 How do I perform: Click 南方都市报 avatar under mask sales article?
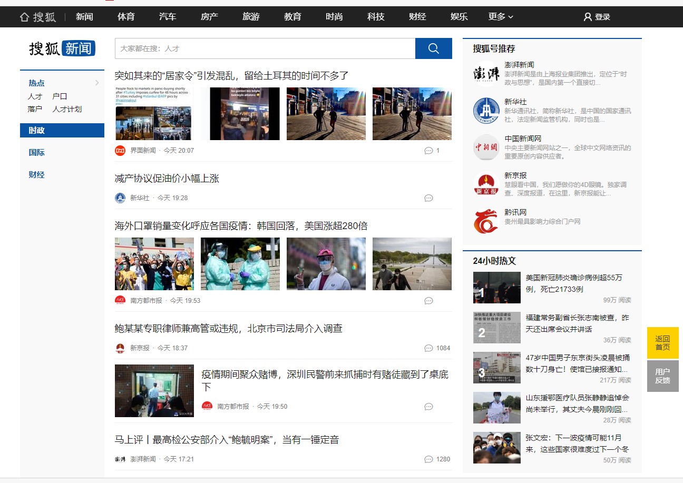120,301
